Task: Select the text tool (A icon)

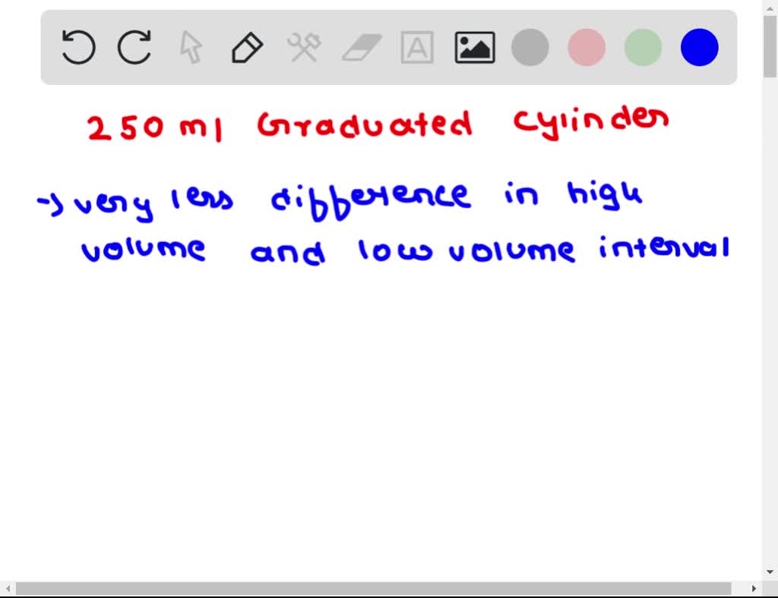Action: pyautogui.click(x=416, y=46)
